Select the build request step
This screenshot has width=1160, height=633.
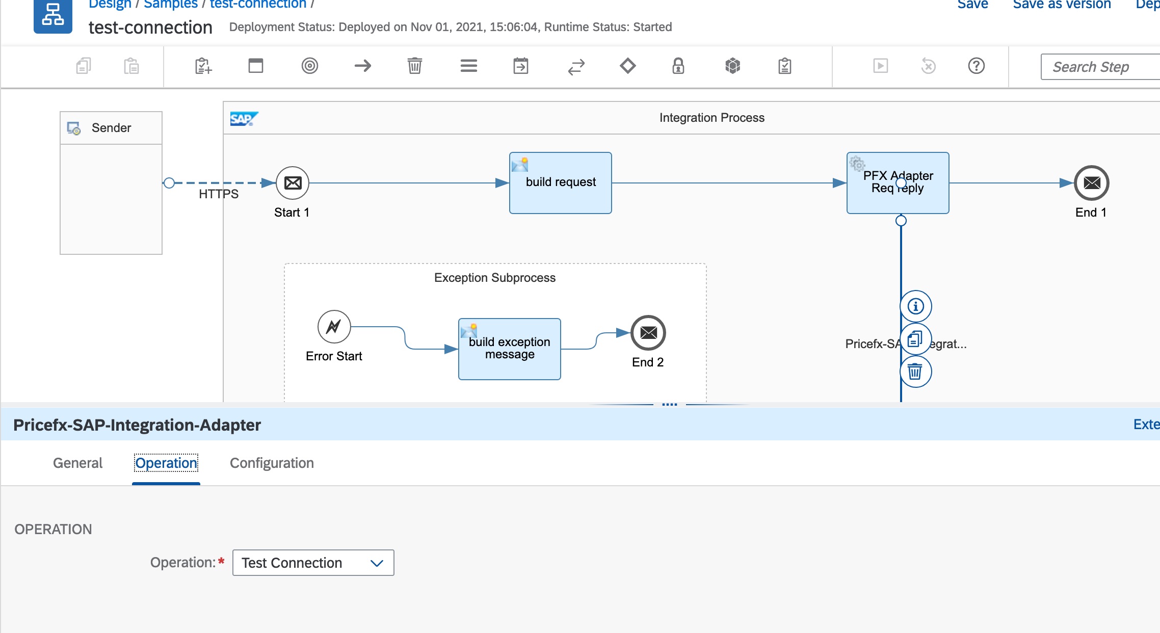[x=560, y=182]
